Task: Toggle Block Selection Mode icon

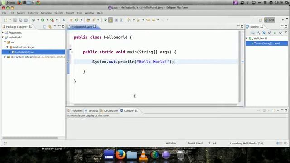Action: (x=116, y=20)
